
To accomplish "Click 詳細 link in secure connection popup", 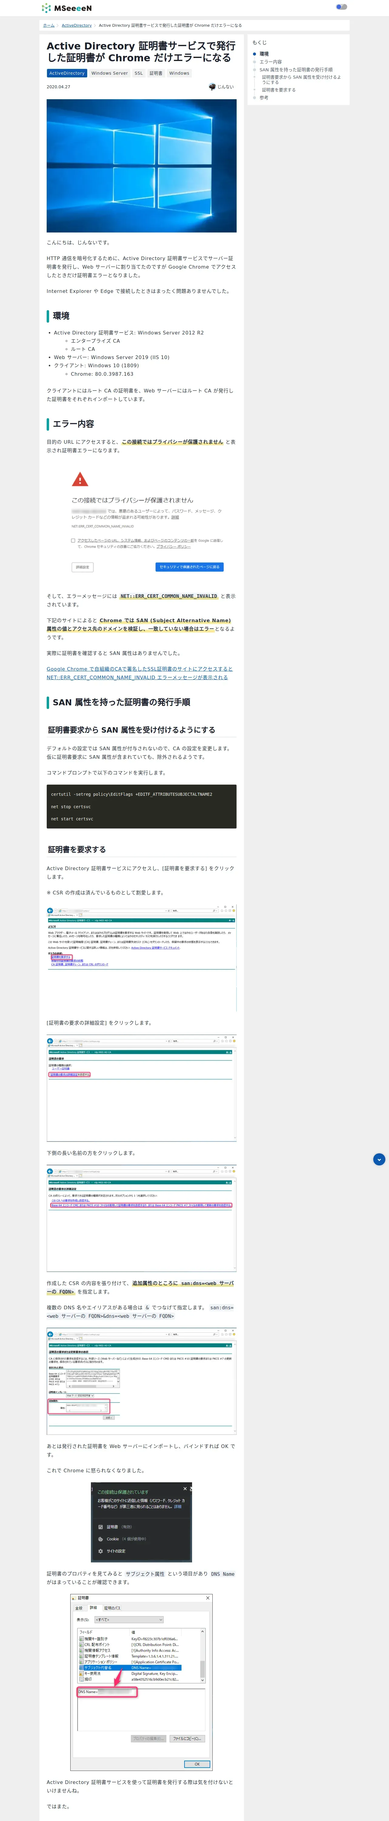I will [x=178, y=1507].
